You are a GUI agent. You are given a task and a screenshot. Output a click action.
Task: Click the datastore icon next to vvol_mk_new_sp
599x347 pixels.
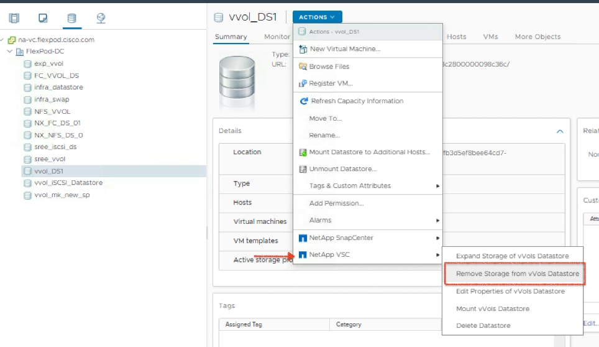pos(27,195)
